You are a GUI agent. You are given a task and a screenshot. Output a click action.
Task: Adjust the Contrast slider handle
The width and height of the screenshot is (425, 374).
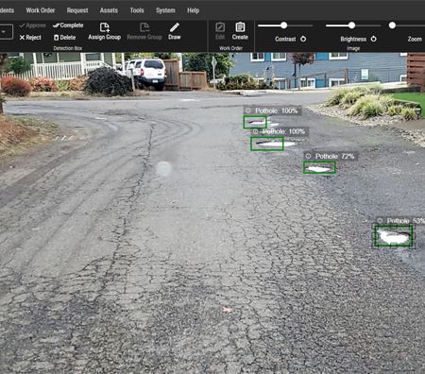(283, 25)
